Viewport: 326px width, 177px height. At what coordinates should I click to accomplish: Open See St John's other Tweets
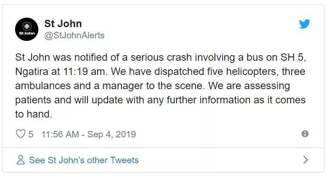coord(84,160)
